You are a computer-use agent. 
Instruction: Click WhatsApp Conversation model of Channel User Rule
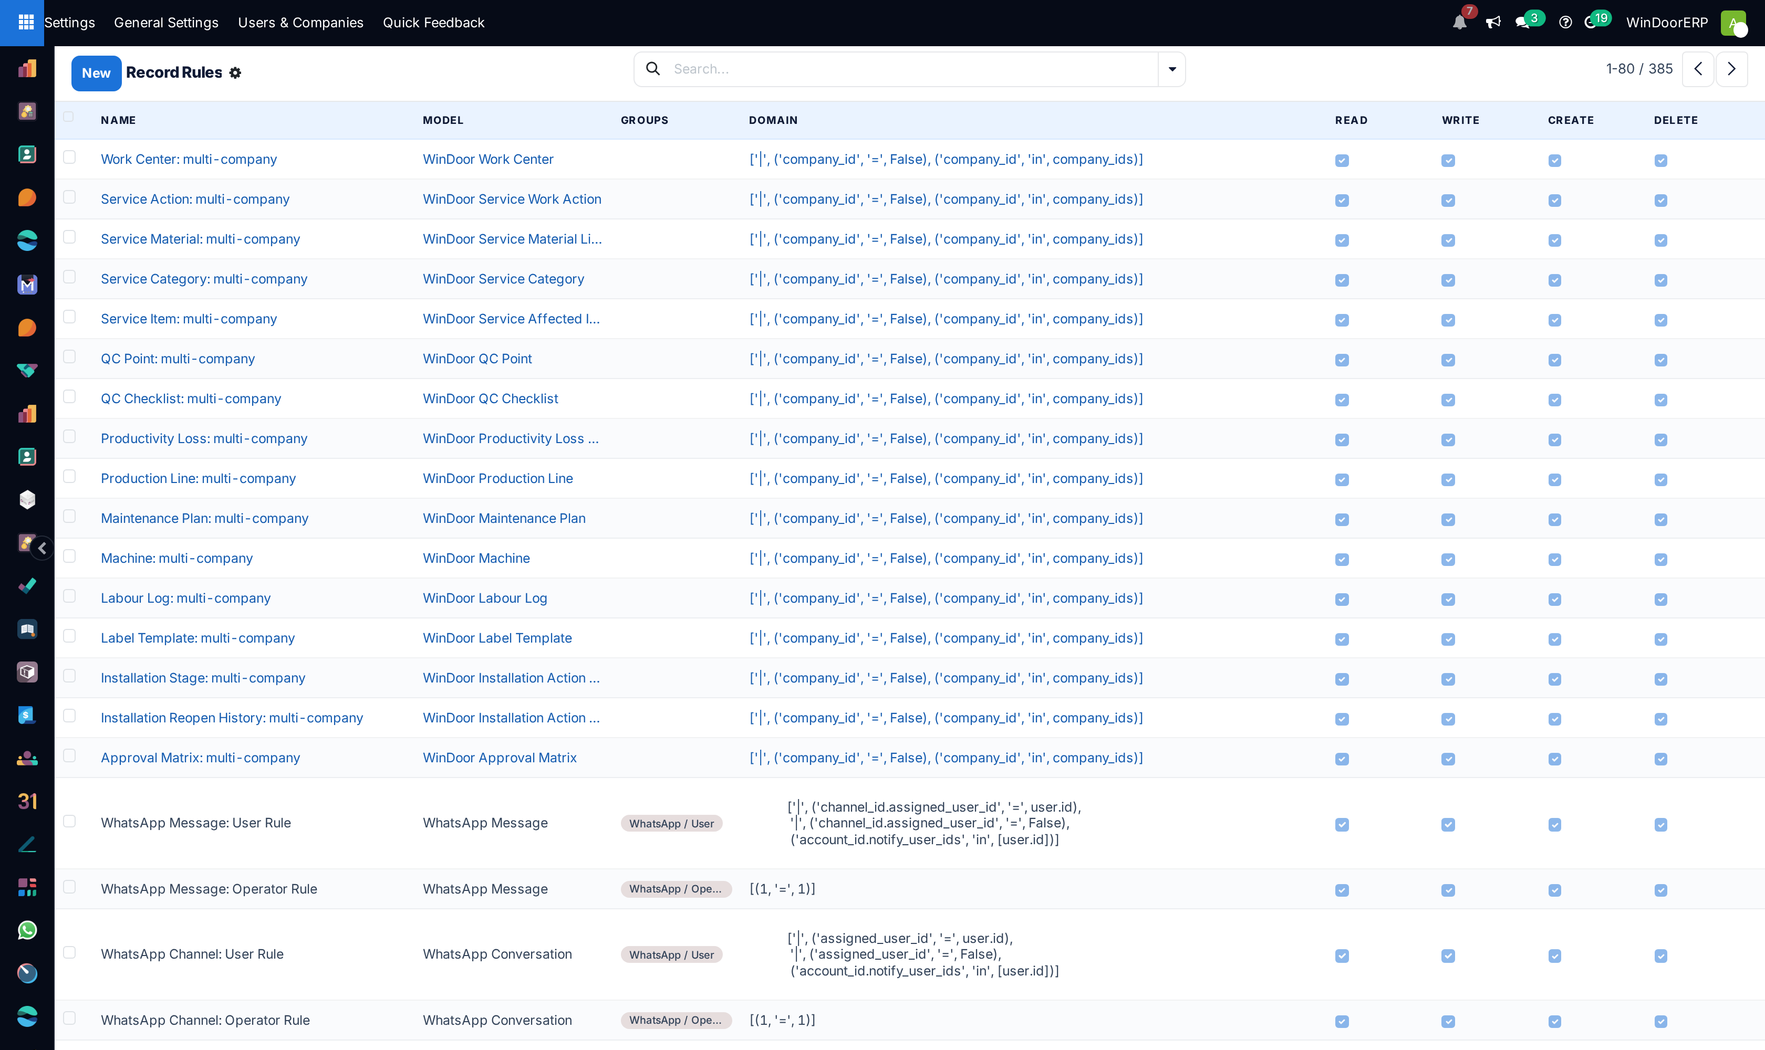[497, 954]
